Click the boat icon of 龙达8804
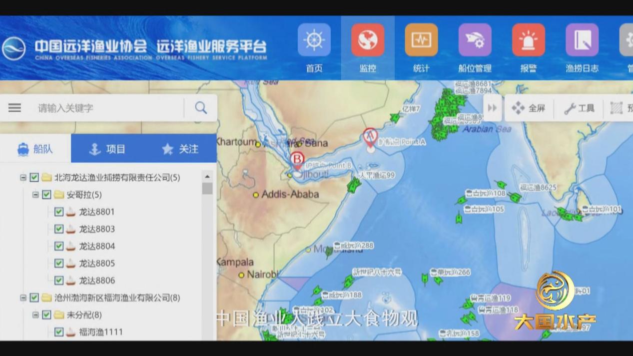The width and height of the screenshot is (633, 356). click(x=71, y=246)
